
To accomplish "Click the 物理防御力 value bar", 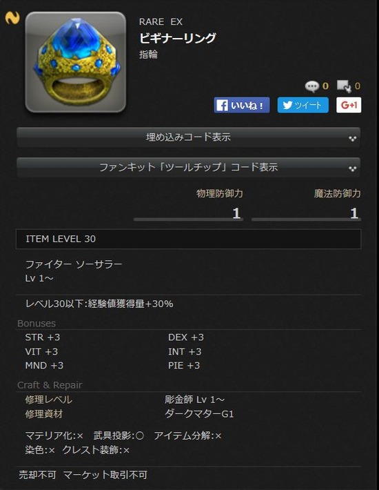I will click(188, 214).
